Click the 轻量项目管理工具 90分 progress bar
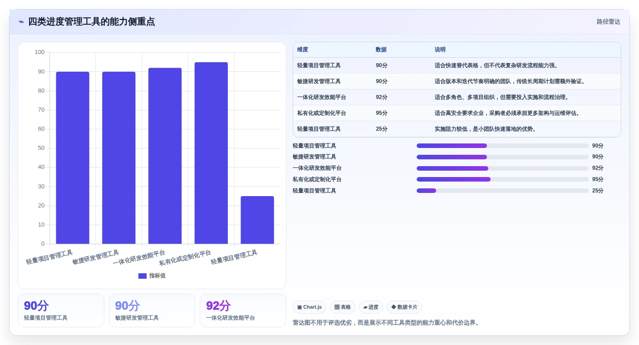Screen dimensions: 639x345 502,146
